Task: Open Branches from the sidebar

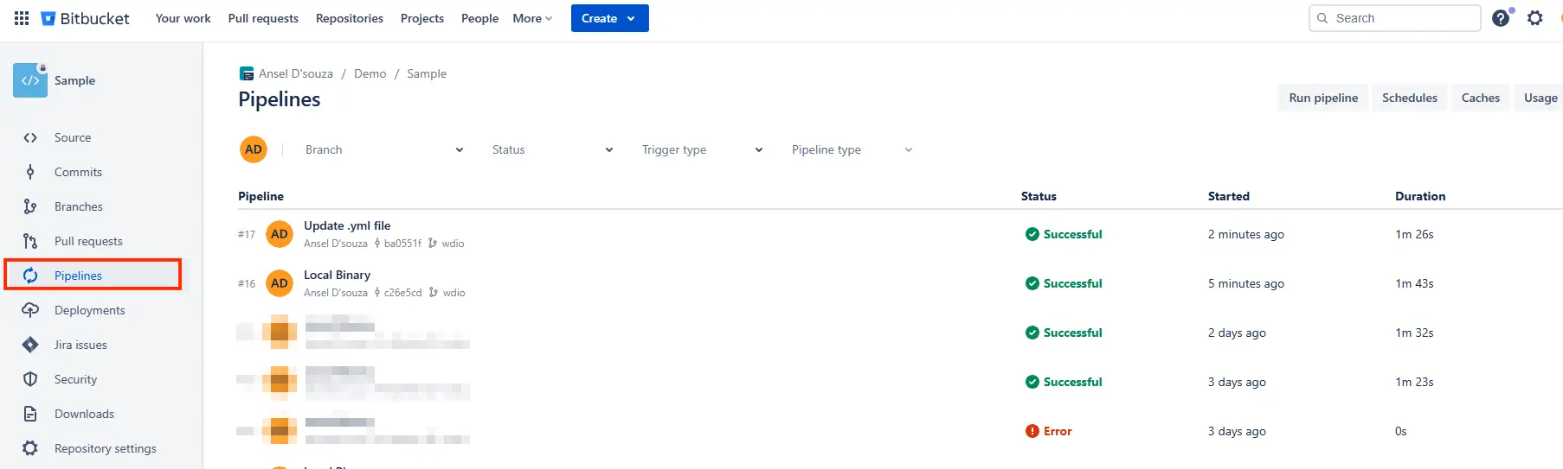Action: 78,206
